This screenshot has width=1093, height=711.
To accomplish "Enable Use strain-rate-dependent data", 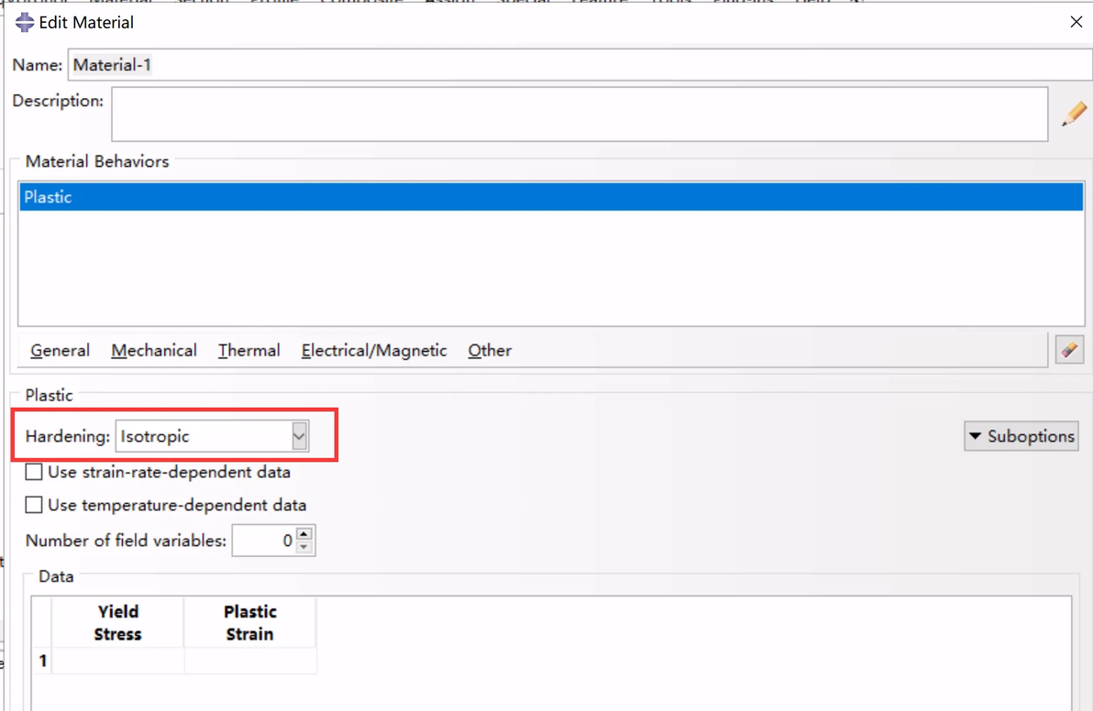I will coord(33,472).
